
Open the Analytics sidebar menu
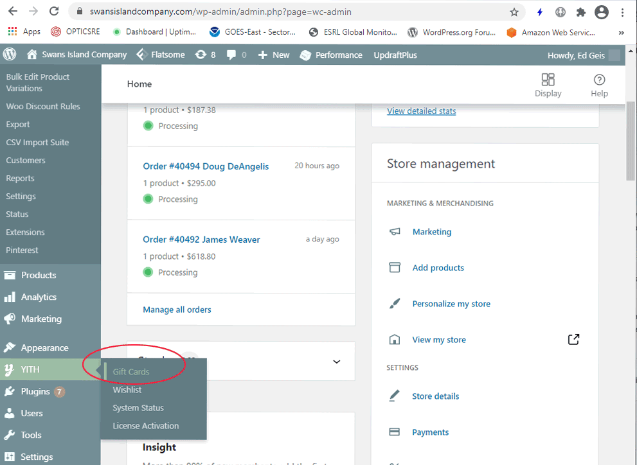click(50, 297)
